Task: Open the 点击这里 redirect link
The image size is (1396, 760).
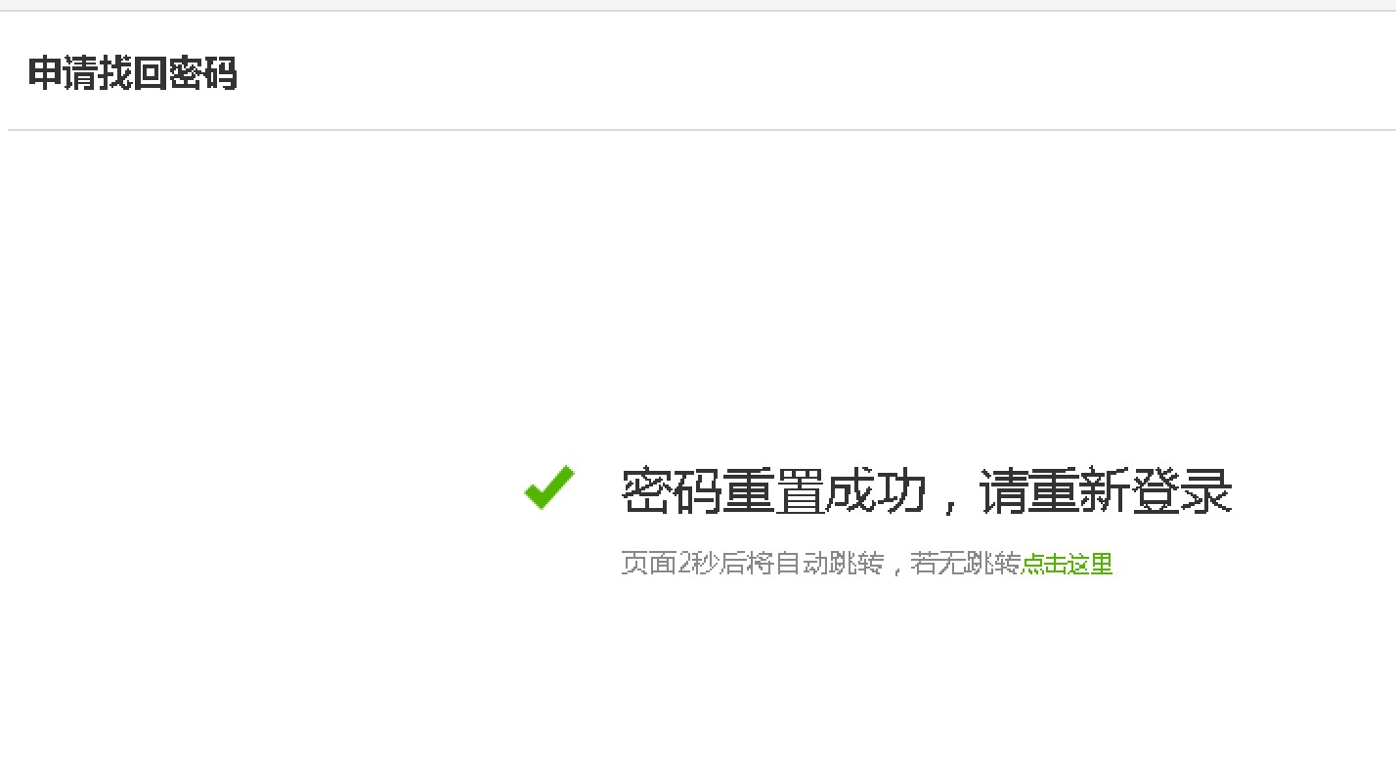Action: [x=1067, y=564]
